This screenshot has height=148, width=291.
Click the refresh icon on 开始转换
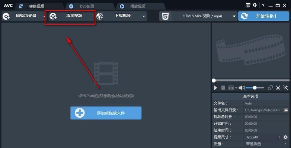coord(244,16)
